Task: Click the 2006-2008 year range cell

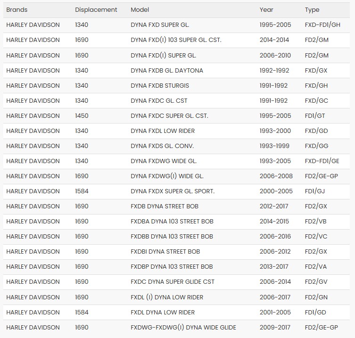Action: (276, 176)
